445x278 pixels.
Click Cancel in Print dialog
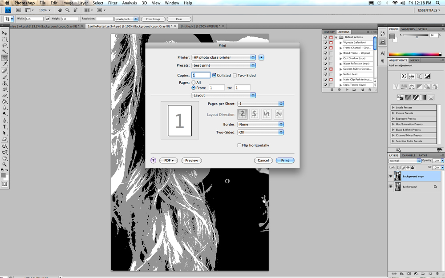coord(263,161)
